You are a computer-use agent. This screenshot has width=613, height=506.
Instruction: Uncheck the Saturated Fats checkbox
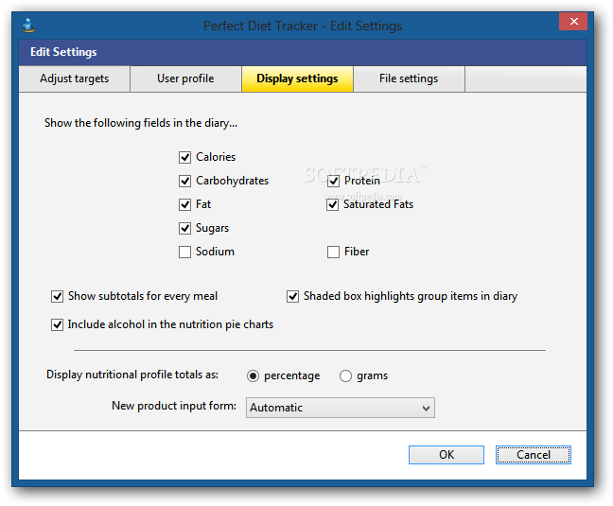tap(332, 204)
